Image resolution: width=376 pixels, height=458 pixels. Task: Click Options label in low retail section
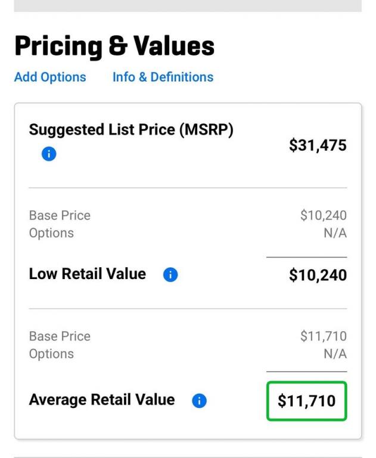pos(51,233)
